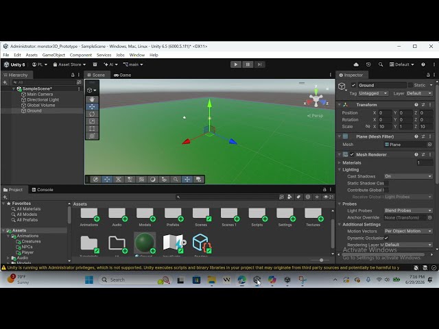Click the Undo History clock icon
The width and height of the screenshot is (439, 329).
[368, 64]
